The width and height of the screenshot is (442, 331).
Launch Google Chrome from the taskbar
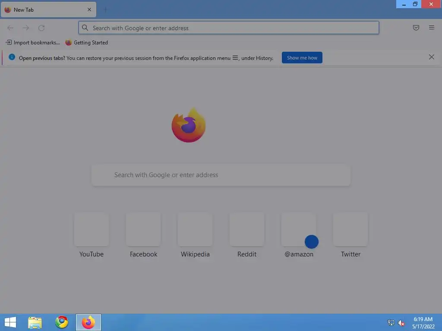pyautogui.click(x=62, y=322)
